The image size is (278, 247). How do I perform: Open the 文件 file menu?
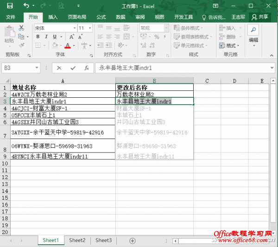11,17
